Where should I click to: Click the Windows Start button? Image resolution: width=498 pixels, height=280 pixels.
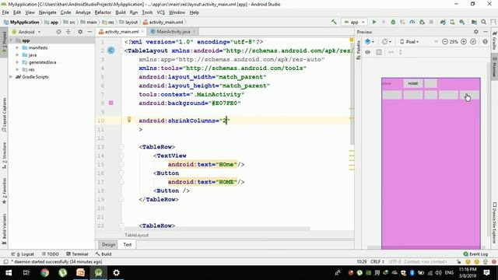tap(9, 273)
